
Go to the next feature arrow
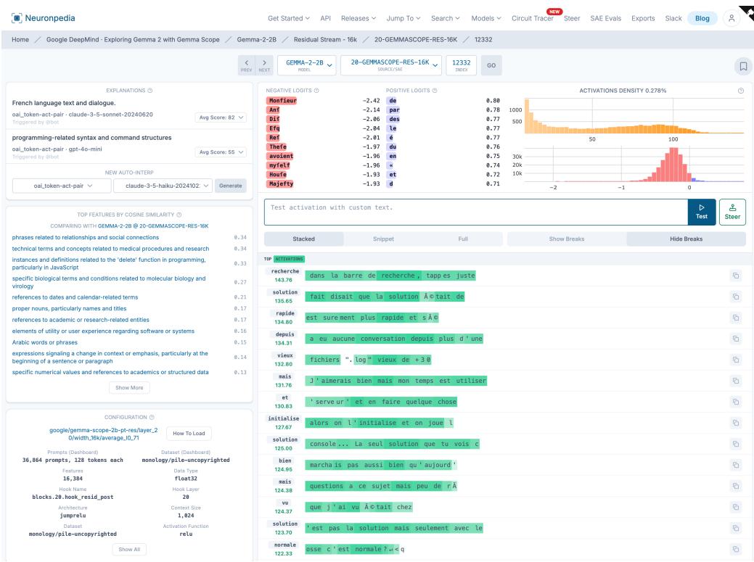(x=264, y=66)
